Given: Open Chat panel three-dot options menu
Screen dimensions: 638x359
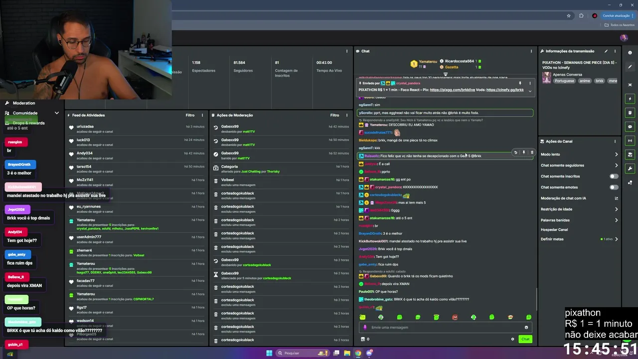Looking at the screenshot, I should point(531,51).
